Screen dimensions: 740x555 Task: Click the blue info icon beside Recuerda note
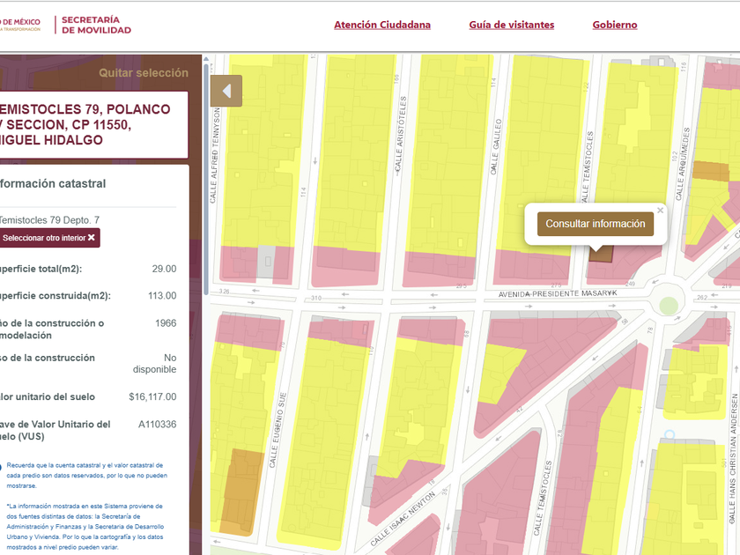tap(2, 467)
